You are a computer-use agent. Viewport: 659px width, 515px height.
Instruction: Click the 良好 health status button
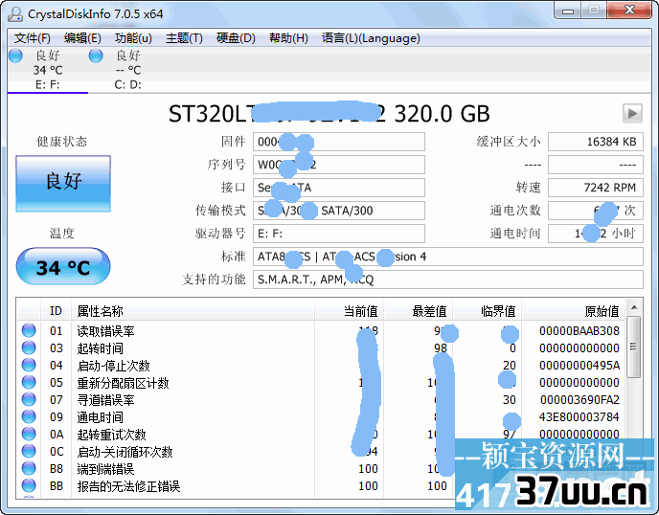pyautogui.click(x=63, y=184)
